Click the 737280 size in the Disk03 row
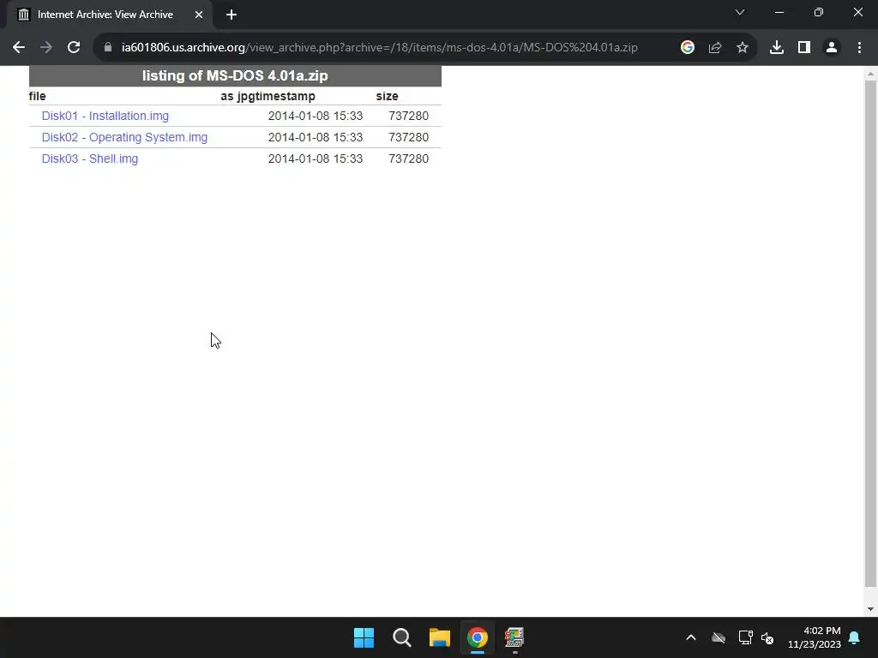The height and width of the screenshot is (658, 878). 409,159
